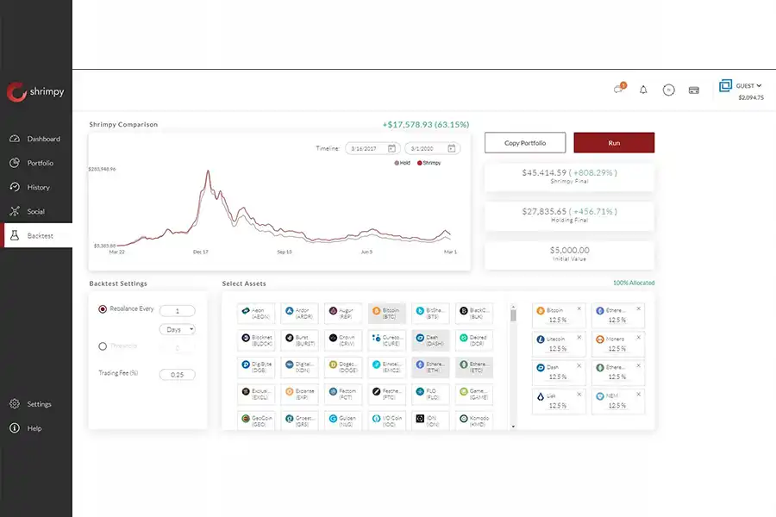Expand the GUEST account dropdown
The height and width of the screenshot is (517, 776).
pyautogui.click(x=748, y=86)
